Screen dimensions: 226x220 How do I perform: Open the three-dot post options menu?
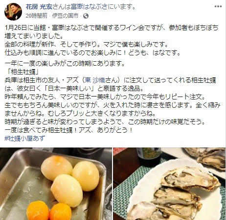point(218,6)
